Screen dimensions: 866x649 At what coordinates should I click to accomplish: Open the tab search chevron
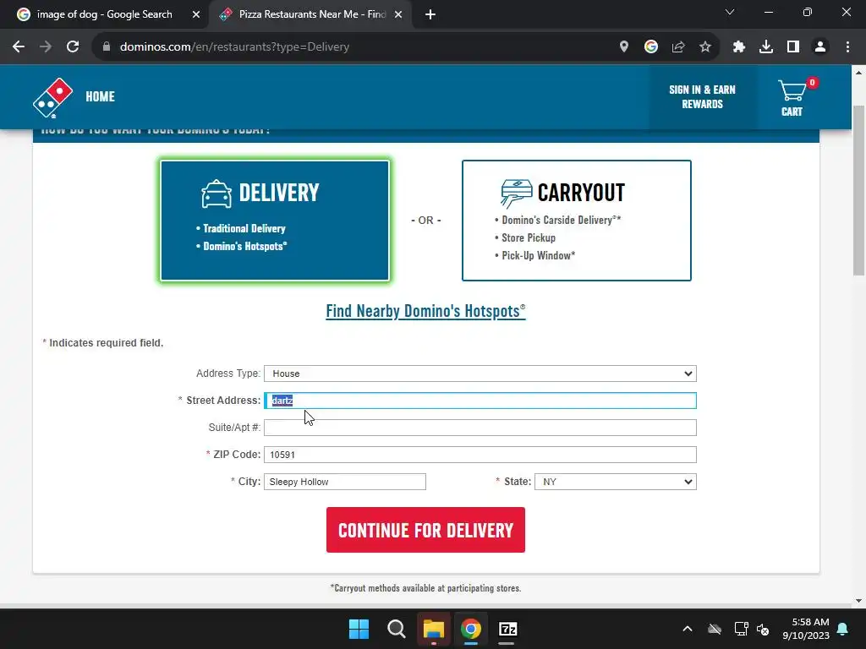point(730,12)
